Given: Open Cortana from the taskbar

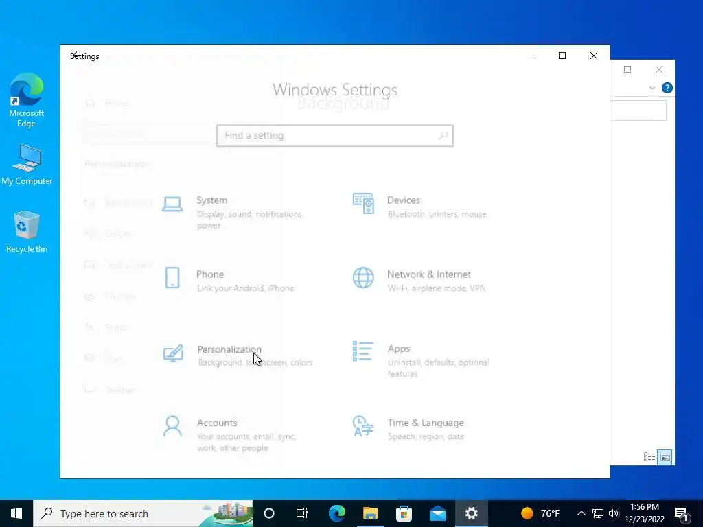Looking at the screenshot, I should 268,513.
